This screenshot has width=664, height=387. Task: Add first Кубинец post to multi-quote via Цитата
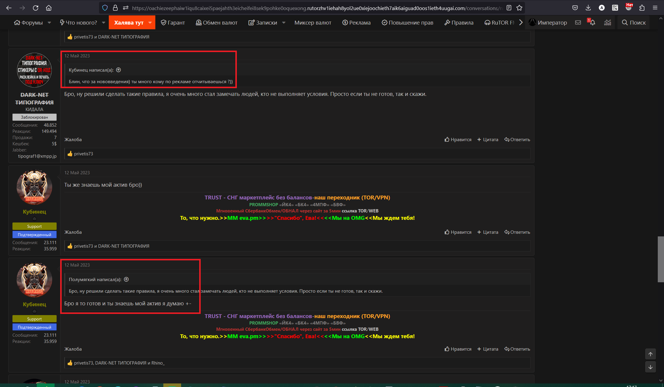[x=488, y=232]
